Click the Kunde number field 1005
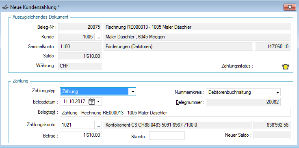Screen dimensions: 299x148 click(x=76, y=37)
